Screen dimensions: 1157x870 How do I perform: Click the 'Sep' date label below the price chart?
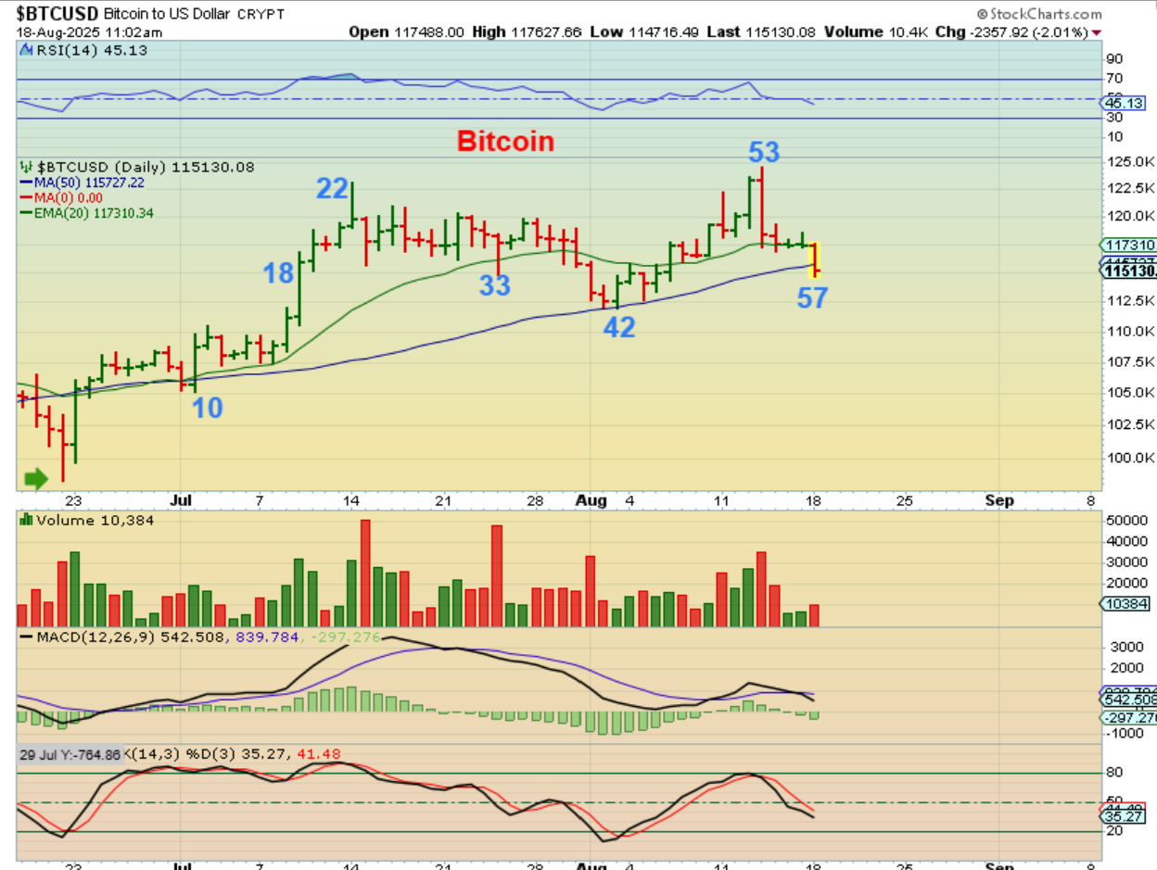(x=998, y=500)
